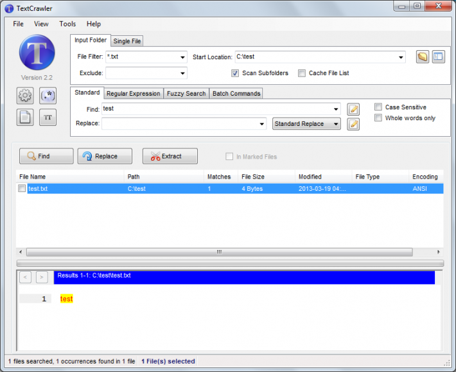Open the Standard Replace mode dropdown

click(306, 124)
